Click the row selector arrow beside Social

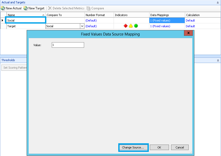(3, 20)
